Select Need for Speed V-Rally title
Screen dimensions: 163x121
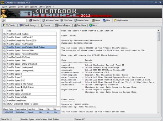pyautogui.click(x=17, y=97)
